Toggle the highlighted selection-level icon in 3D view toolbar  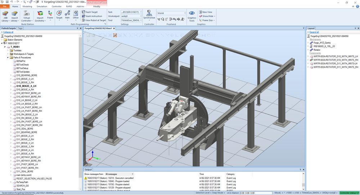pos(115,35)
